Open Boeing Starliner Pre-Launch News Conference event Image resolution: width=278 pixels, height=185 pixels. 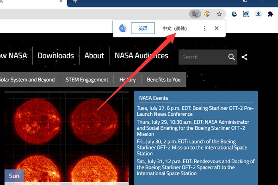pyautogui.click(x=195, y=111)
